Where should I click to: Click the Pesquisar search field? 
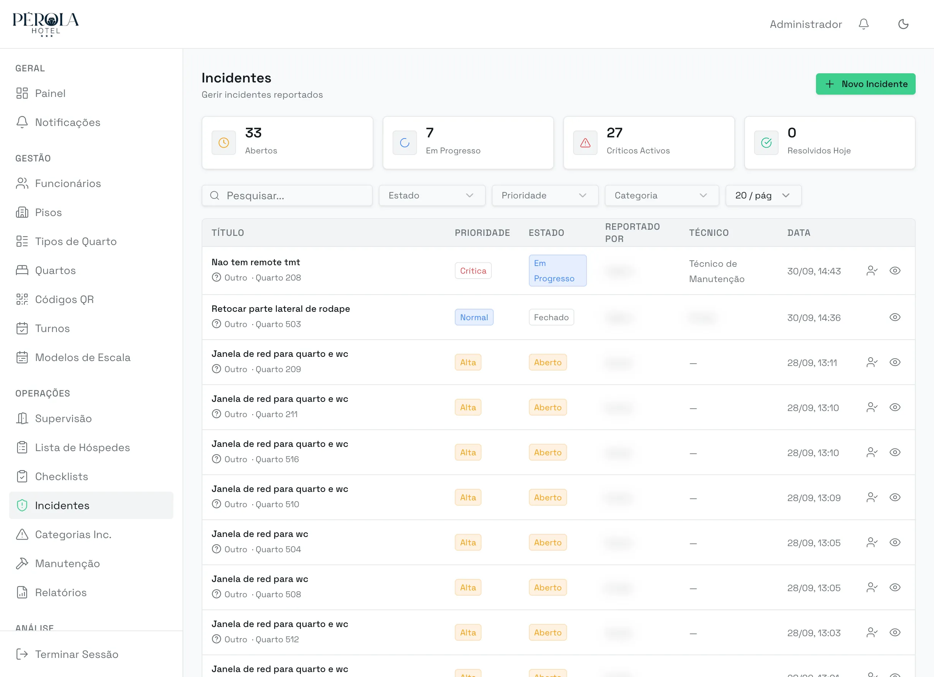(287, 195)
